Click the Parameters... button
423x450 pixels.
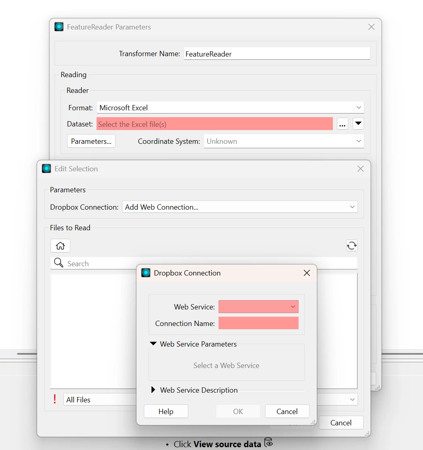(91, 141)
